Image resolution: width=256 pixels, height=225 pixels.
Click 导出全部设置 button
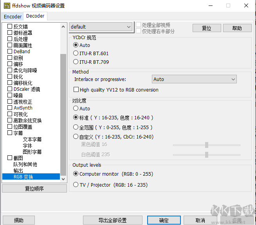point(112,220)
